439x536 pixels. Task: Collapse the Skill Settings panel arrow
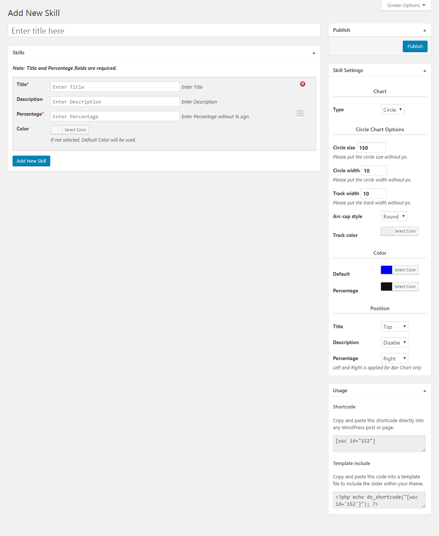(x=425, y=71)
